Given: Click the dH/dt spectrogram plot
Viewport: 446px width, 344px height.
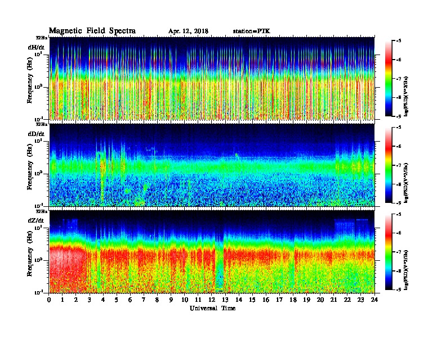Looking at the screenshot, I should (212, 78).
